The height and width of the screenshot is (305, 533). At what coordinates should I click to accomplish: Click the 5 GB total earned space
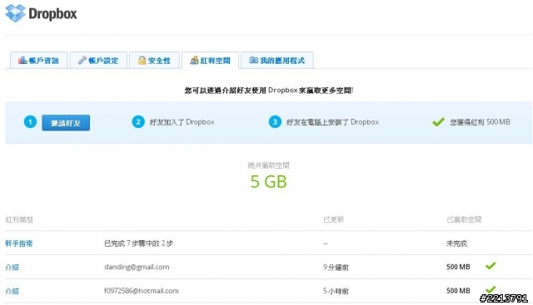[x=268, y=181]
